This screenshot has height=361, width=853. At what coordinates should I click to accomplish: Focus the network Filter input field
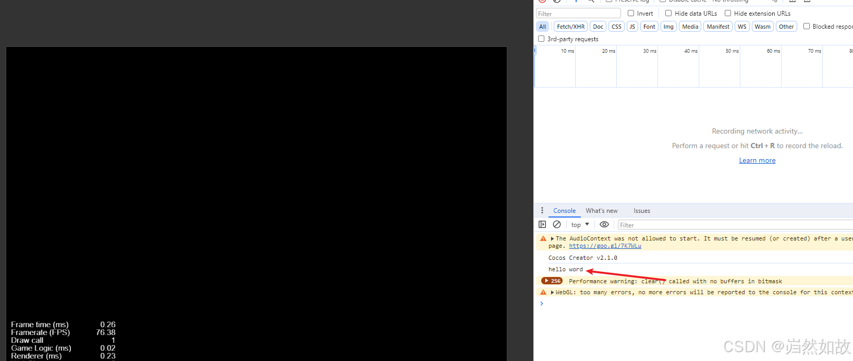click(578, 14)
